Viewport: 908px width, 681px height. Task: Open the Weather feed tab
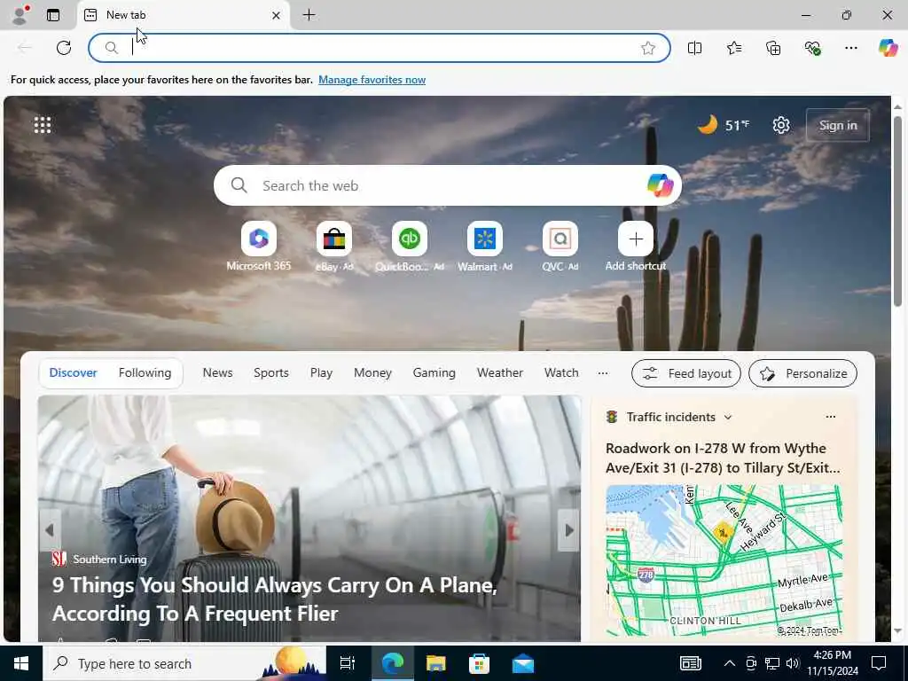pos(500,373)
